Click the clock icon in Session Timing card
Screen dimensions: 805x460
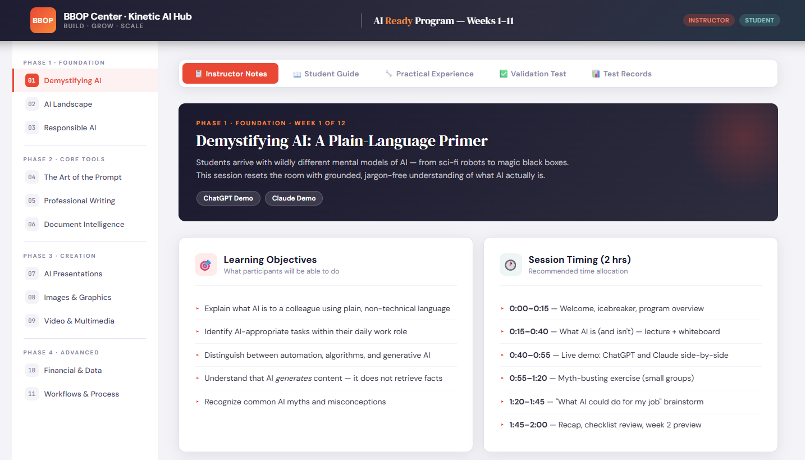(x=510, y=265)
